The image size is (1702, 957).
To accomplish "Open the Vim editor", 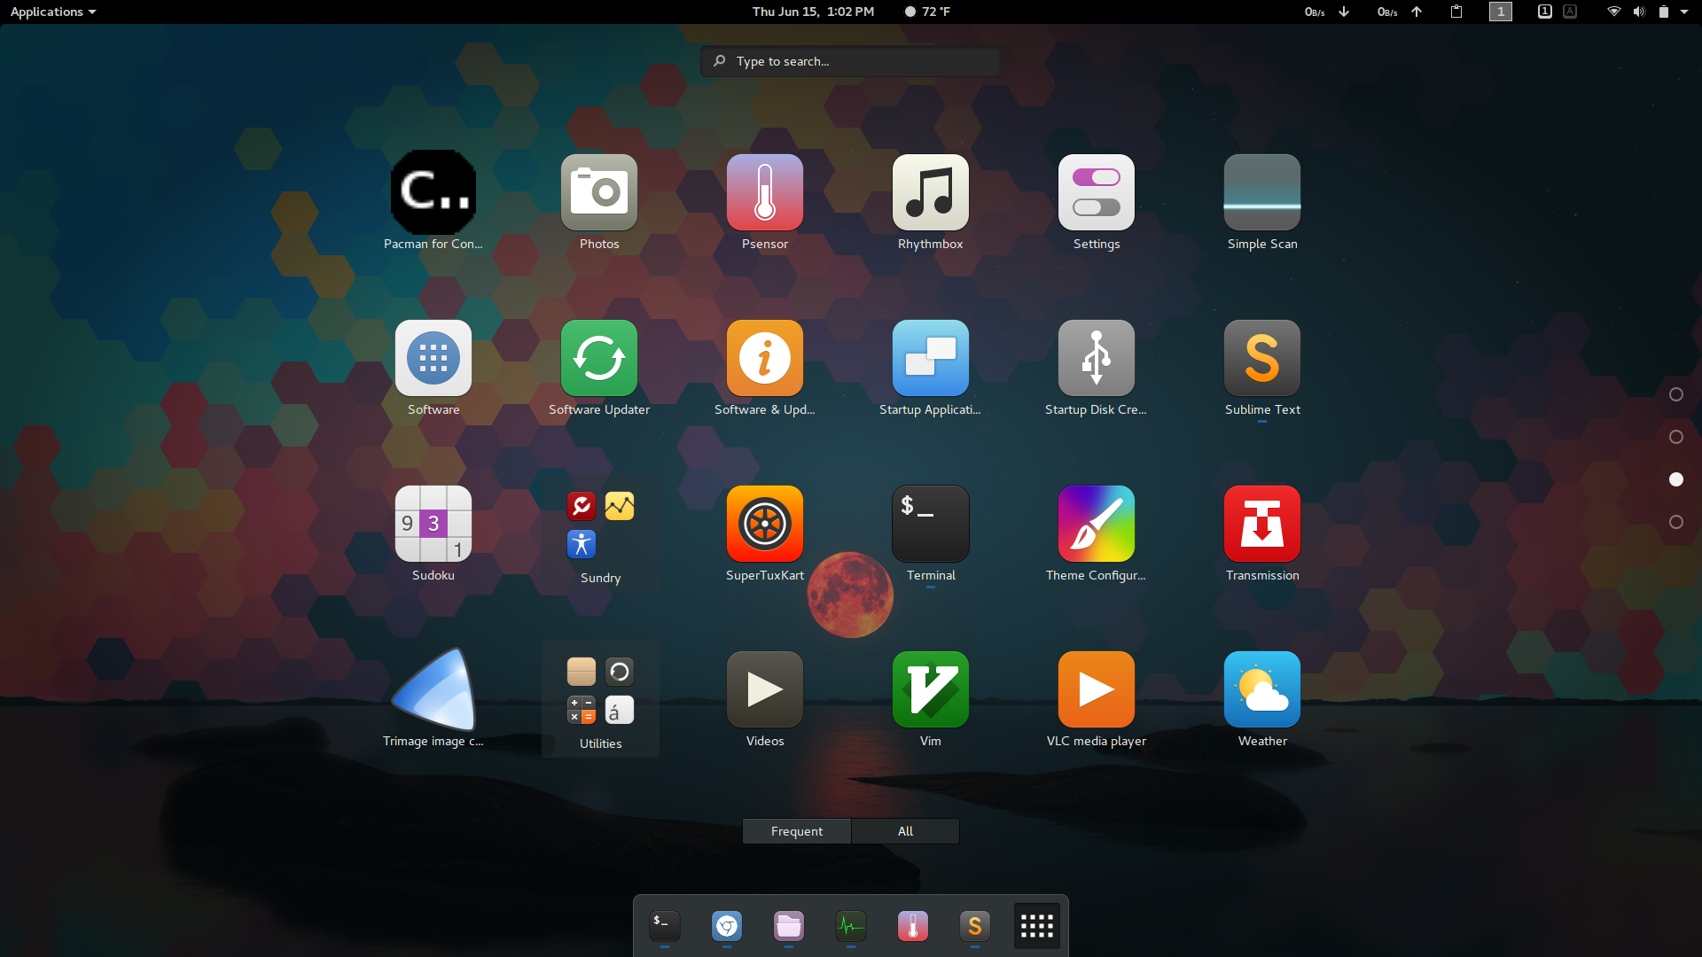I will (x=931, y=689).
